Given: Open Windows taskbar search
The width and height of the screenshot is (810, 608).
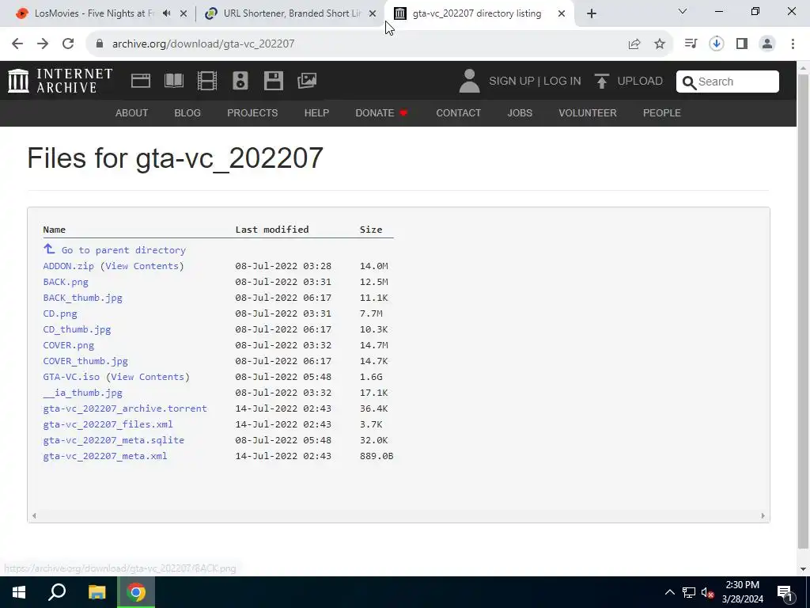Looking at the screenshot, I should 57,592.
